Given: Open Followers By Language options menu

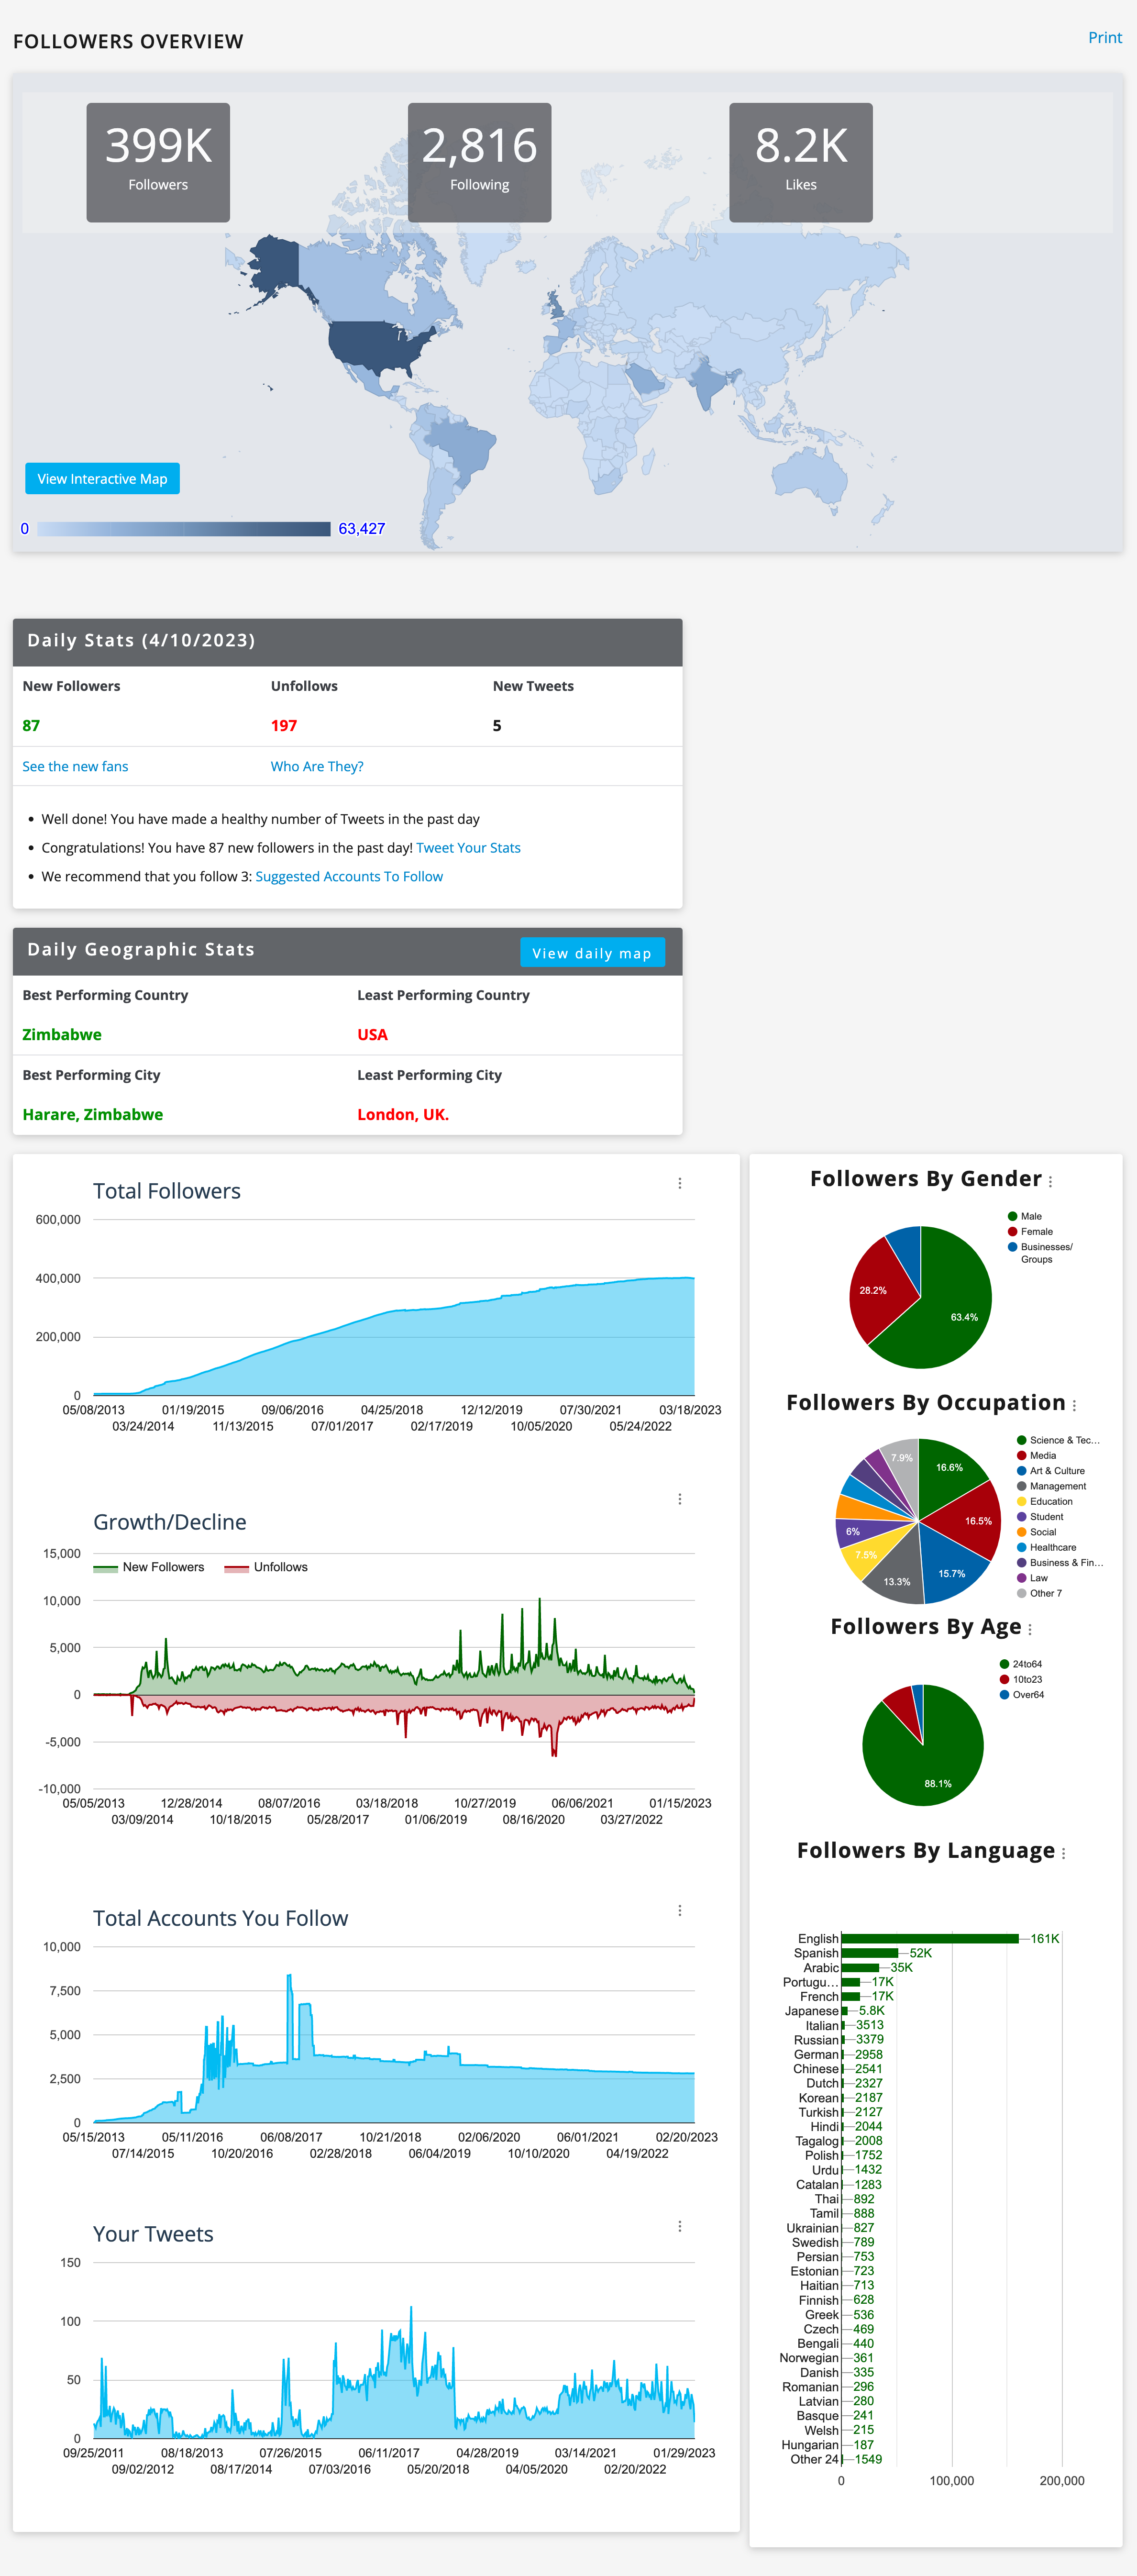Looking at the screenshot, I should (1063, 1853).
